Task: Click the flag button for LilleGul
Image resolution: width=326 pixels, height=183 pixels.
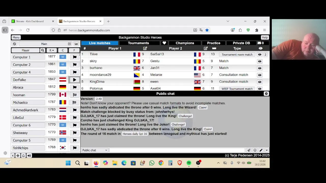Action: (75, 118)
